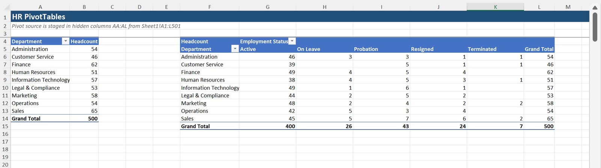The image size is (601, 168).
Task: Select 'Legal & Compliance' in column A
Action: tap(40, 88)
